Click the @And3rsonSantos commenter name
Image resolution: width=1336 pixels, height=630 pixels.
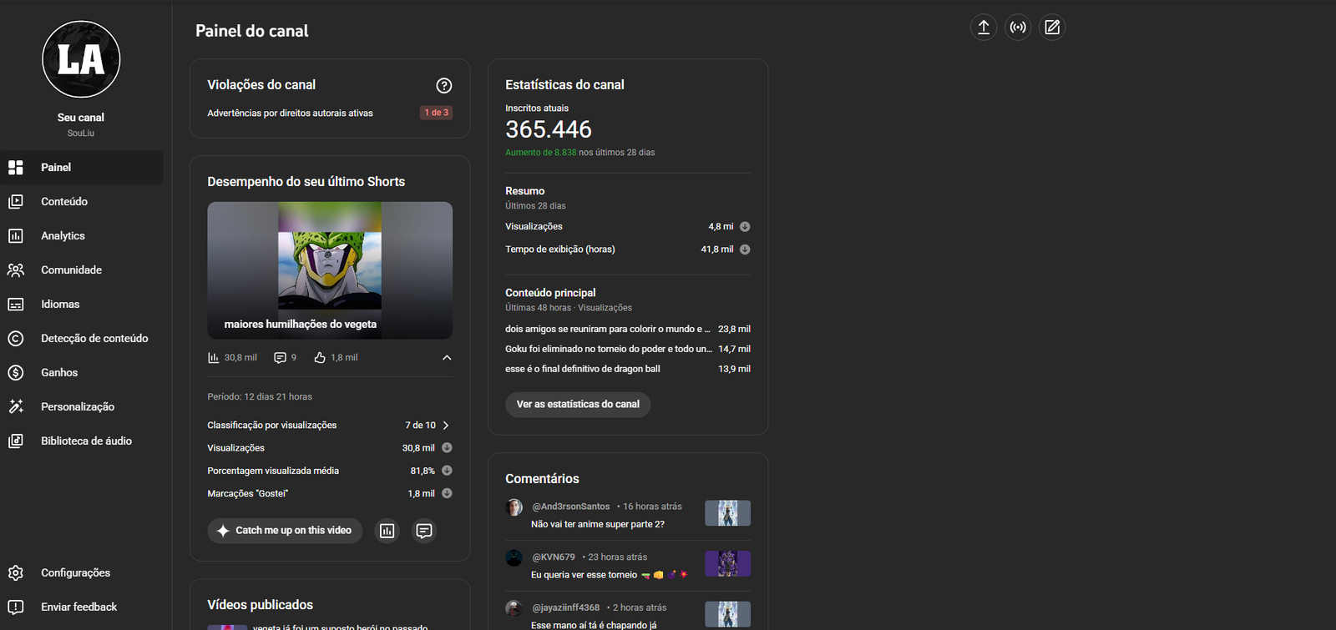pyautogui.click(x=571, y=507)
